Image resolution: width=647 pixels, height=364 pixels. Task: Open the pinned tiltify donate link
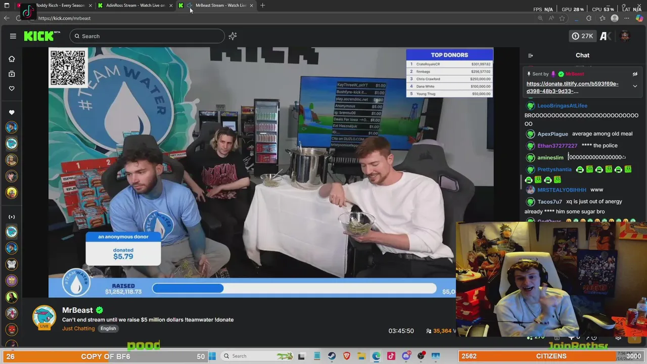(572, 87)
